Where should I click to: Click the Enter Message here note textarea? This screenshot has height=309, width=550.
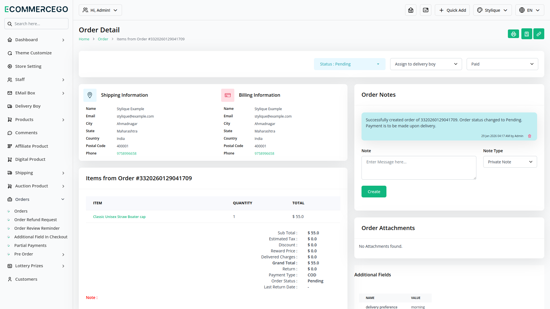click(419, 168)
